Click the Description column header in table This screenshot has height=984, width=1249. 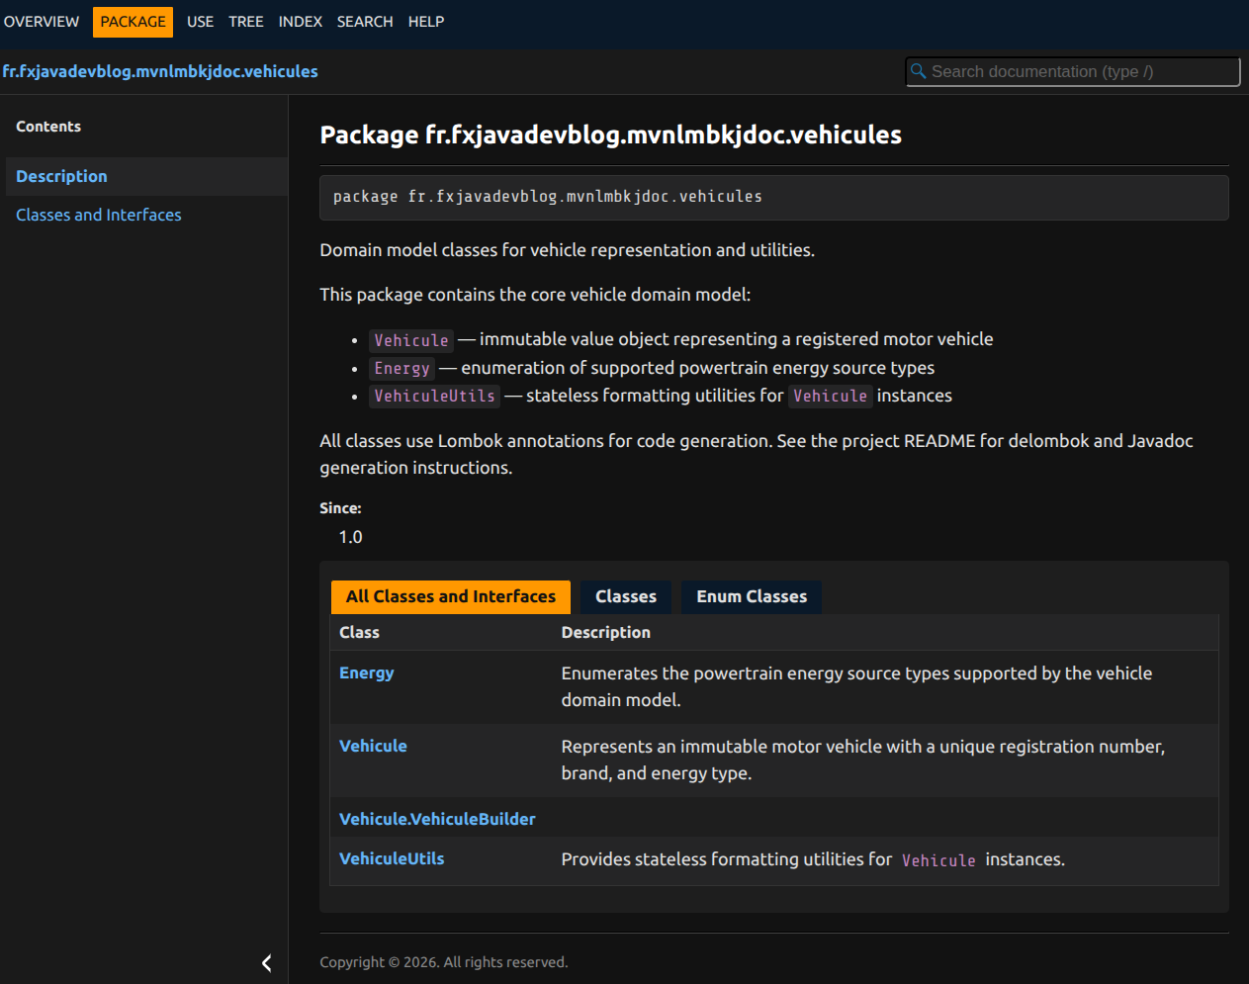tap(606, 632)
